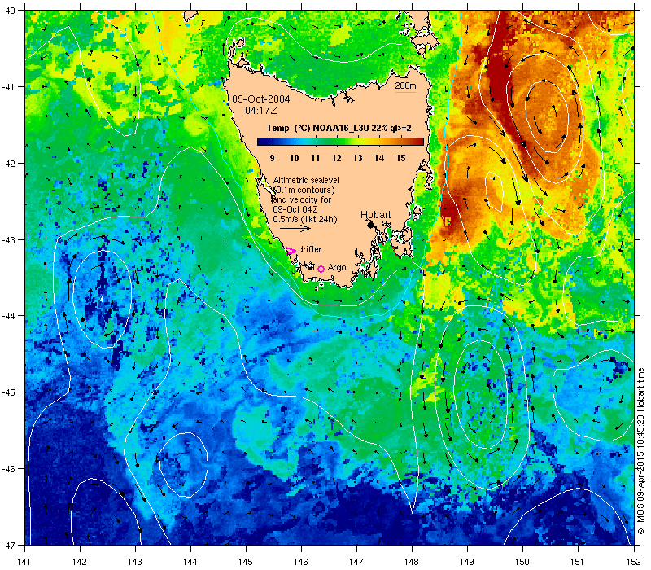This screenshot has width=651, height=570.
Task: Click the '15' color bar tick label
Action: [400, 158]
